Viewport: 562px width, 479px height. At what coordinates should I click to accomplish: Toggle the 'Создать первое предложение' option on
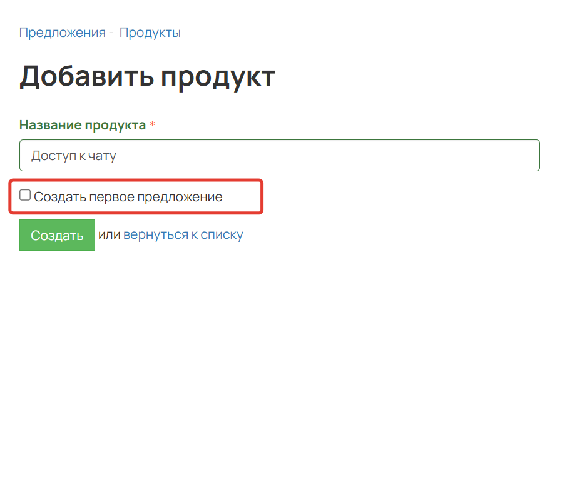[x=25, y=194]
